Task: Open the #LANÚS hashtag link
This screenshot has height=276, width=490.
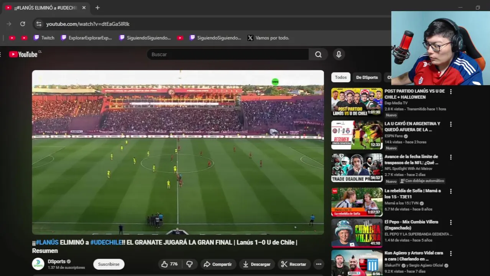Action: pos(47,242)
